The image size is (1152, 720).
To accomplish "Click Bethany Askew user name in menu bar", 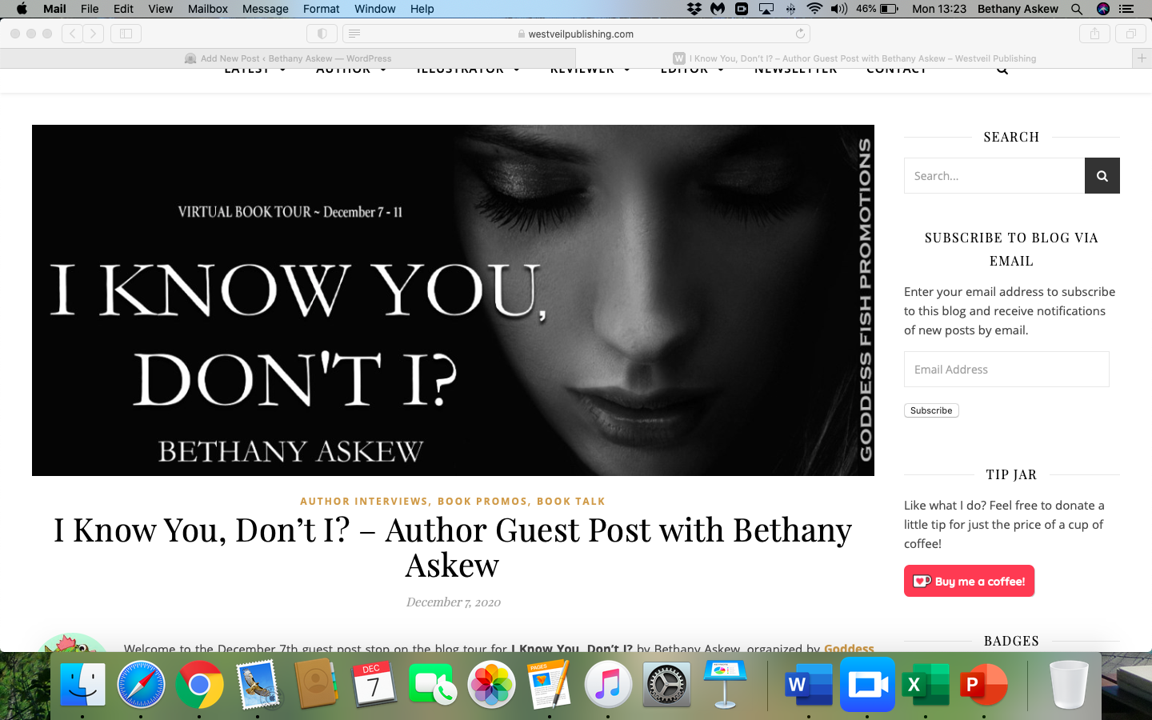I will click(x=1018, y=9).
